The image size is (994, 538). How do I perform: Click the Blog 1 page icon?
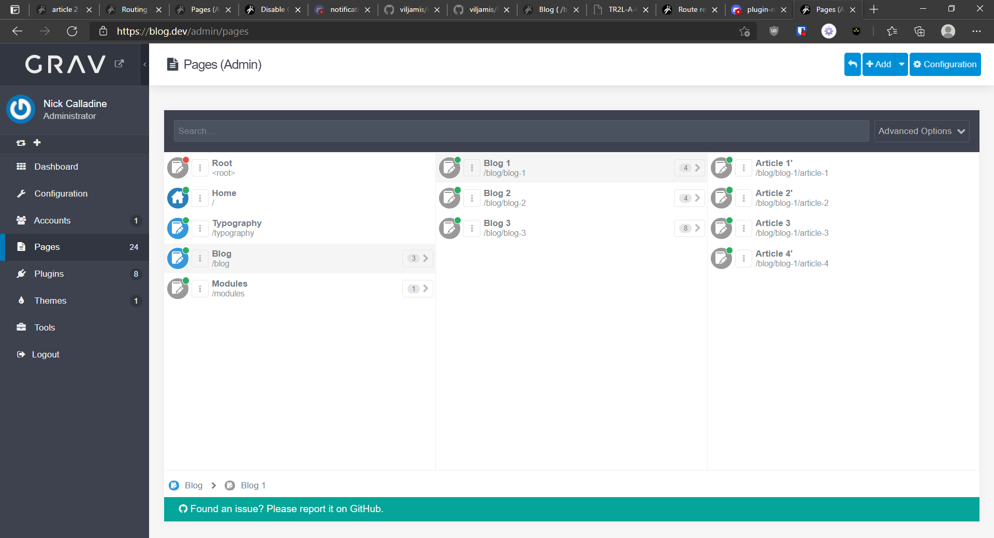point(449,168)
